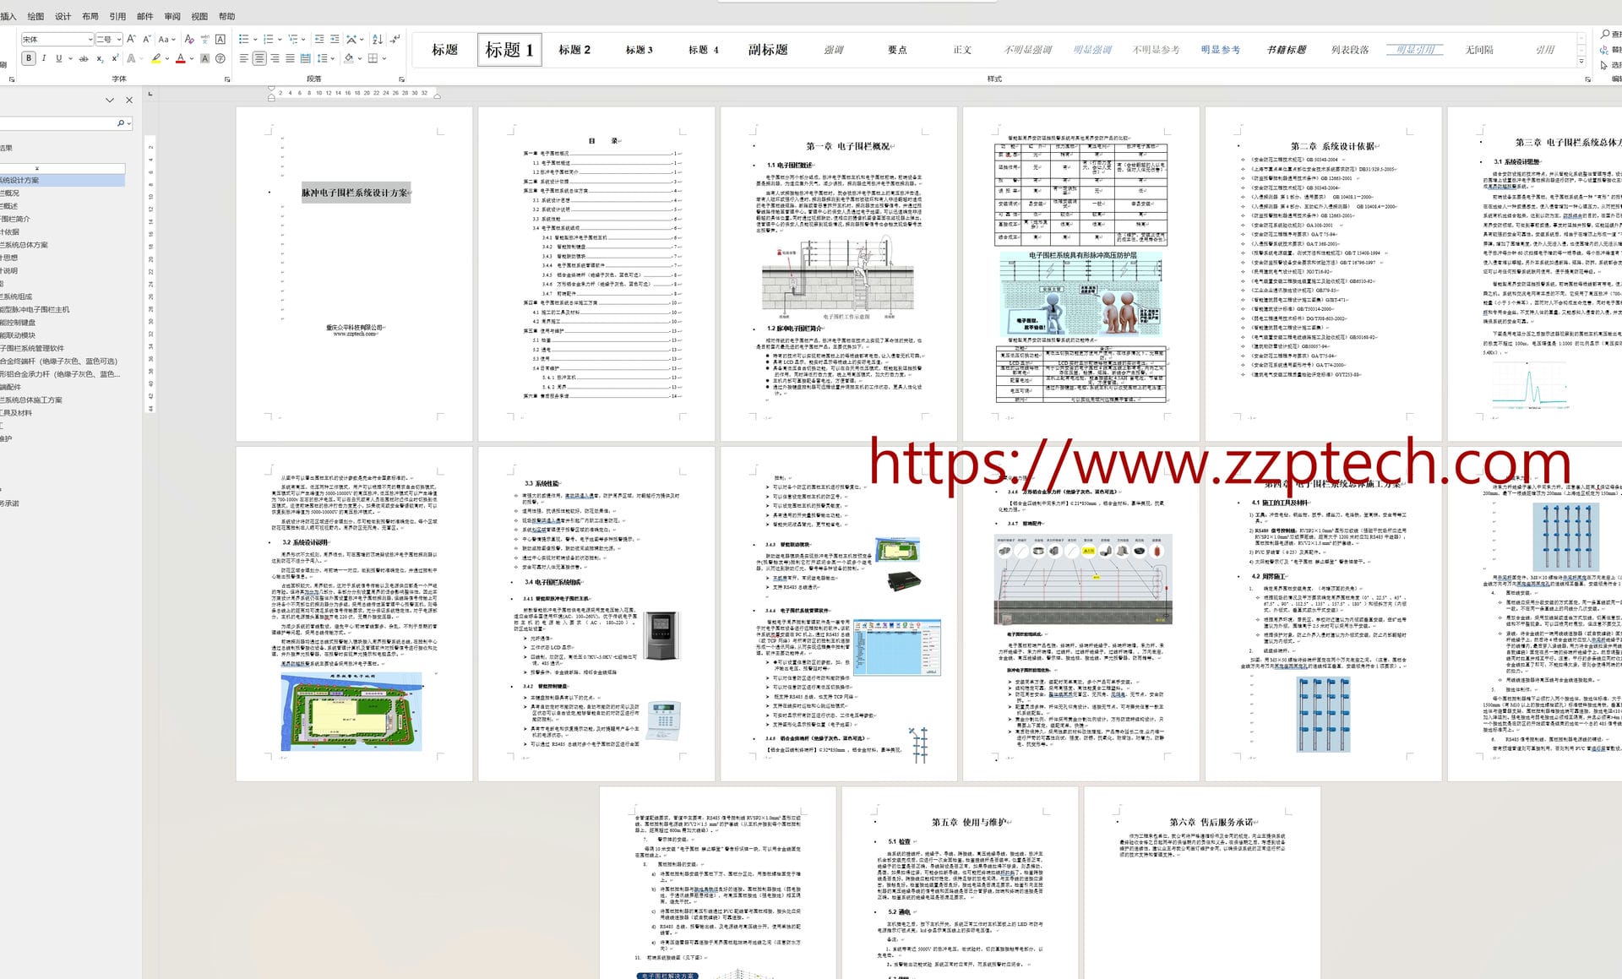Apply the 副标题 style
The image size is (1622, 979).
point(767,50)
